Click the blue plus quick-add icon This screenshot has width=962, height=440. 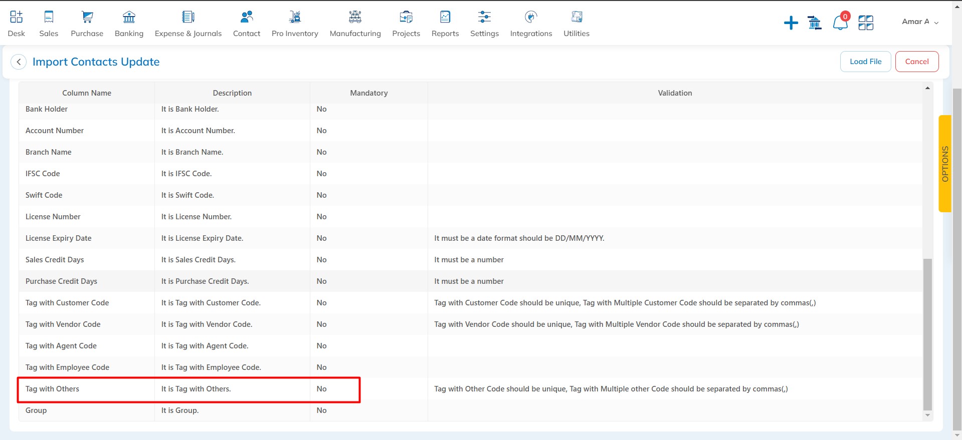pos(791,23)
